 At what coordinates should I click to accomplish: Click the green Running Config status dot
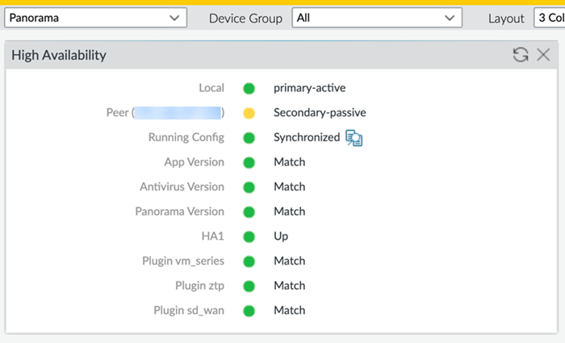click(x=249, y=138)
